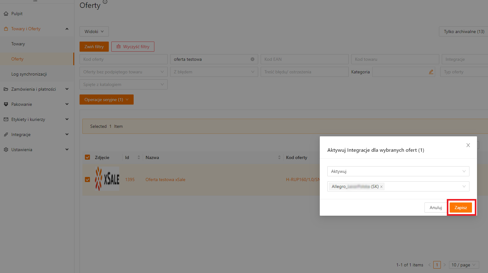The height and width of the screenshot is (273, 488).
Task: Clear the 'oferta testowa' search field
Action: [252, 59]
